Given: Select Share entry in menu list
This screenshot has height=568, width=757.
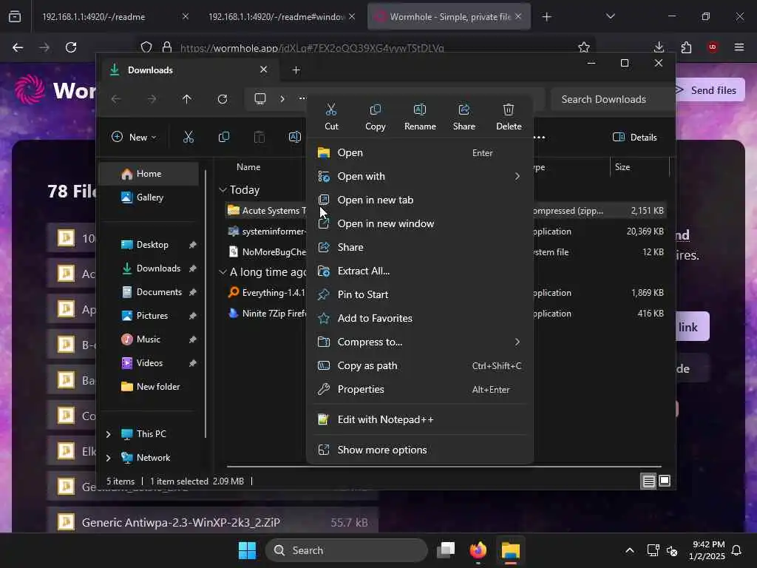Looking at the screenshot, I should pyautogui.click(x=420, y=247).
